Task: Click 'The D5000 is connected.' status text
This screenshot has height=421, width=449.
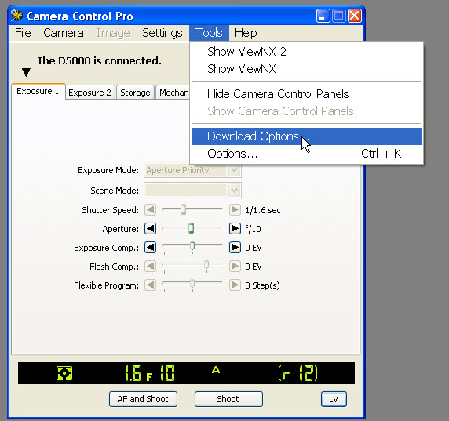Action: 100,60
